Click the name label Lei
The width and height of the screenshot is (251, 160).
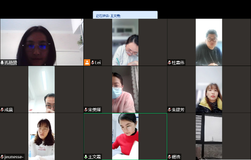tap(98, 62)
